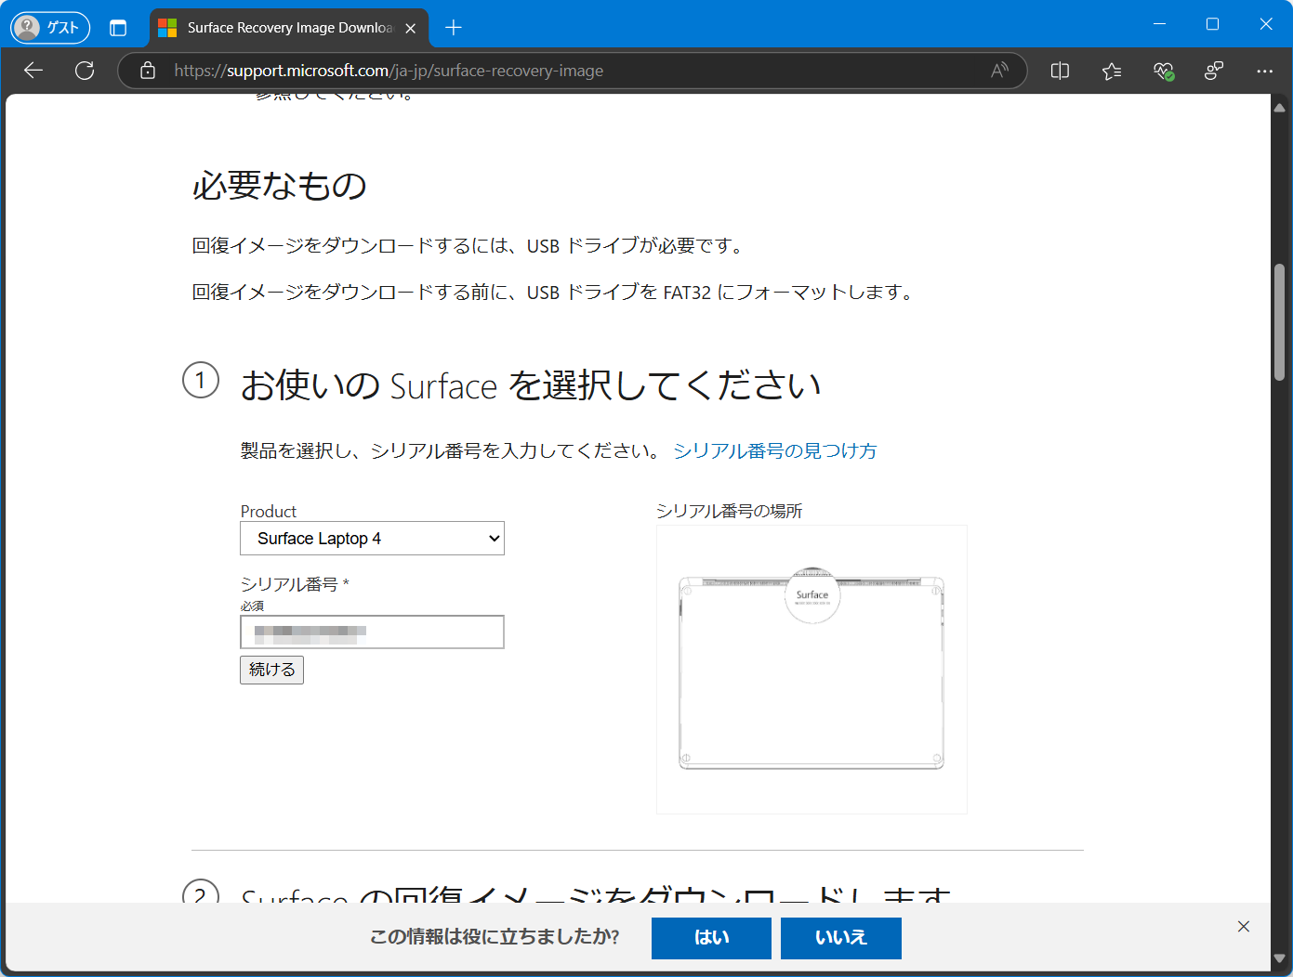Image resolution: width=1293 pixels, height=977 pixels.
Task: Open the Settings and more ellipsis menu
Action: [1264, 71]
